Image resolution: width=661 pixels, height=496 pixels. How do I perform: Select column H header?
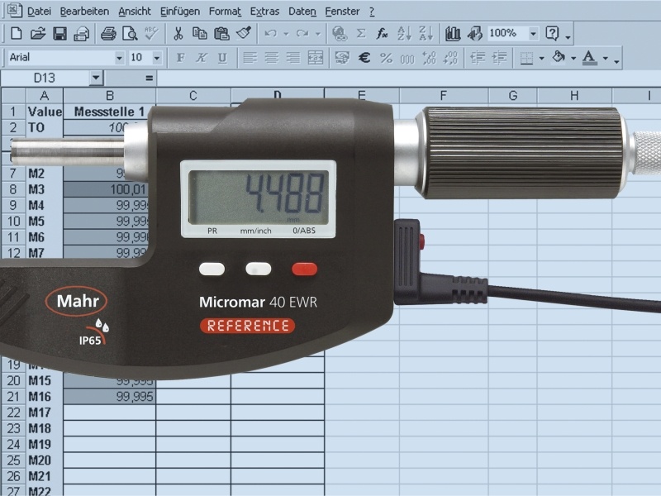click(x=574, y=96)
